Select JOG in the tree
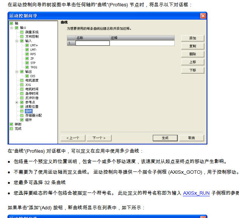 click(28, 85)
